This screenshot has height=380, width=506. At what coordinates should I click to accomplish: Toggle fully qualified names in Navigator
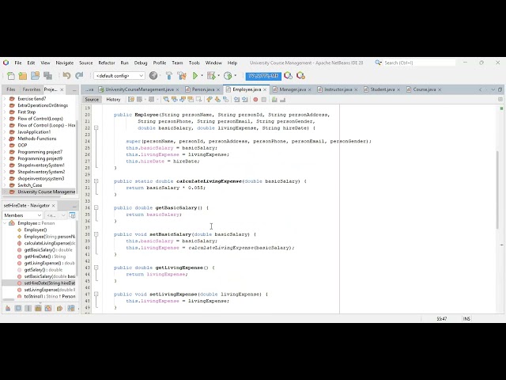(x=60, y=308)
